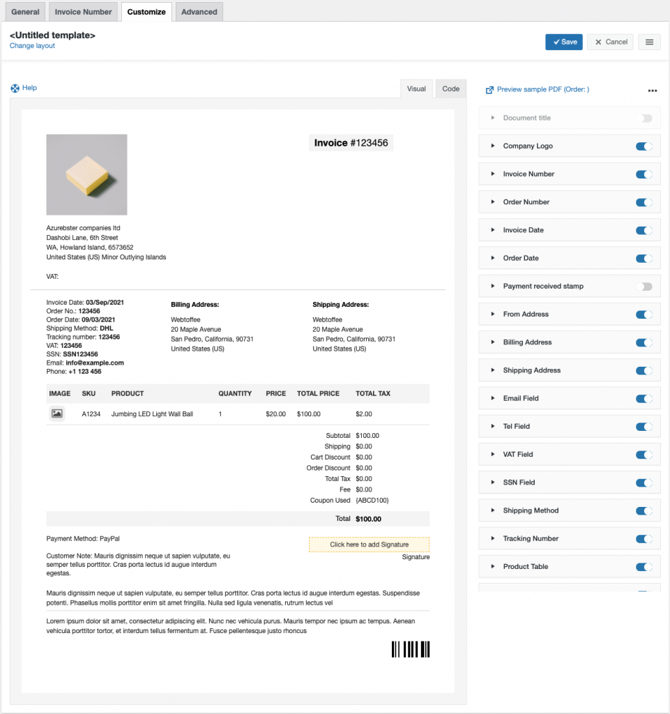Click the Change layout link
This screenshot has height=714, width=670.
(x=32, y=45)
